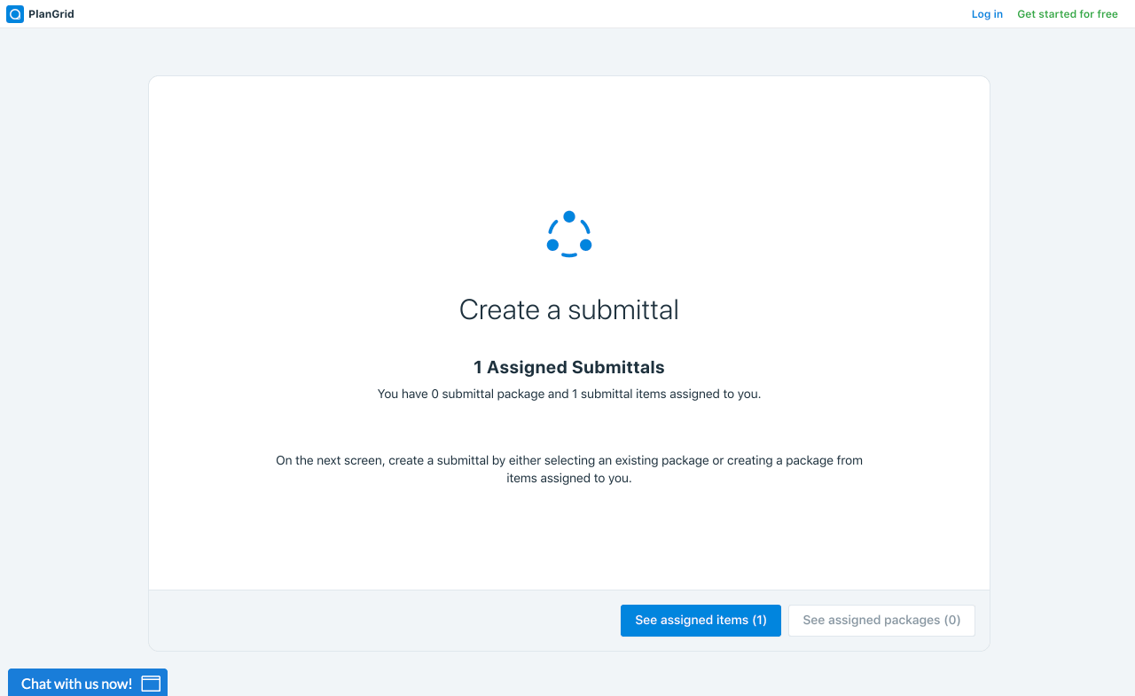
Task: Click See assigned packages (0) button
Action: (x=881, y=621)
